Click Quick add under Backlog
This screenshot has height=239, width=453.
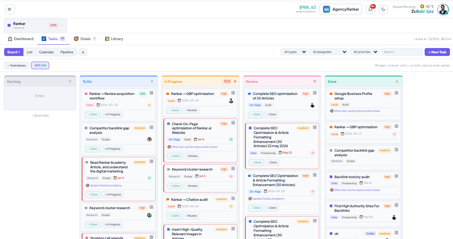point(40,115)
